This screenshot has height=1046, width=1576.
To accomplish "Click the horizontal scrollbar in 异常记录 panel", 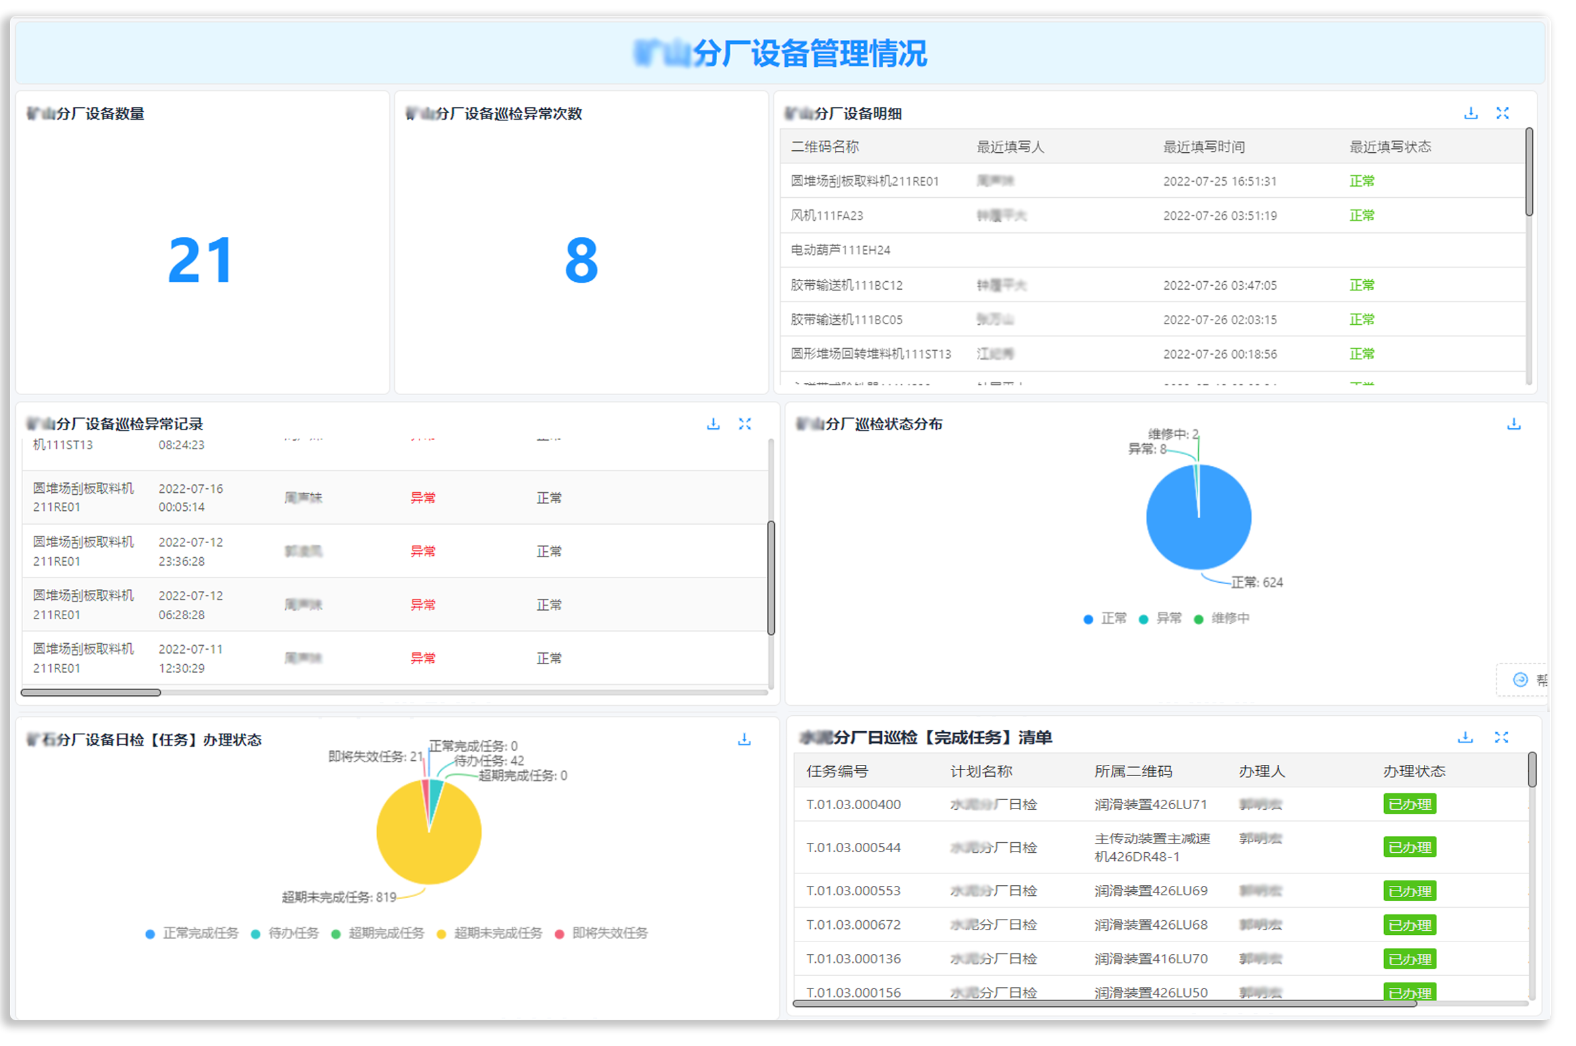I will (90, 692).
